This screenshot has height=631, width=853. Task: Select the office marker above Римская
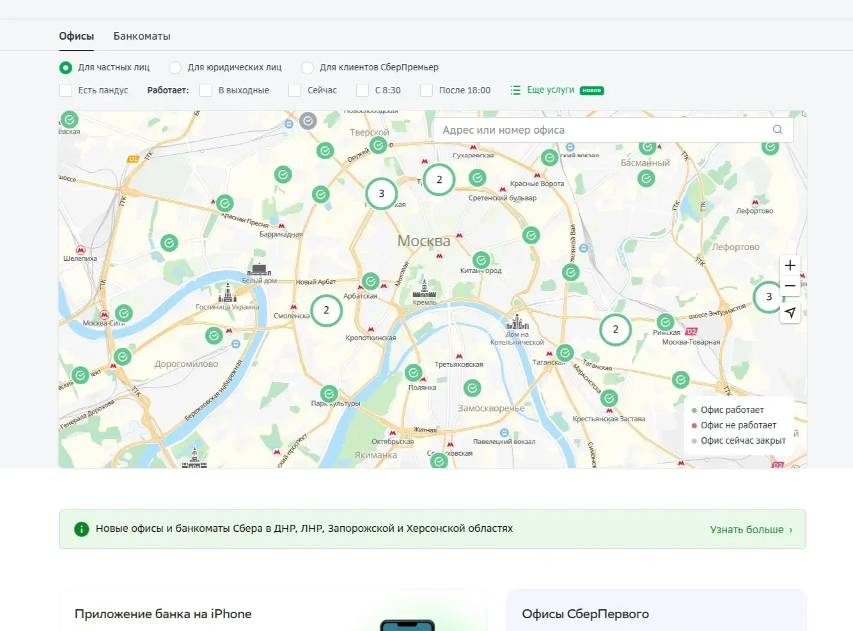click(665, 322)
